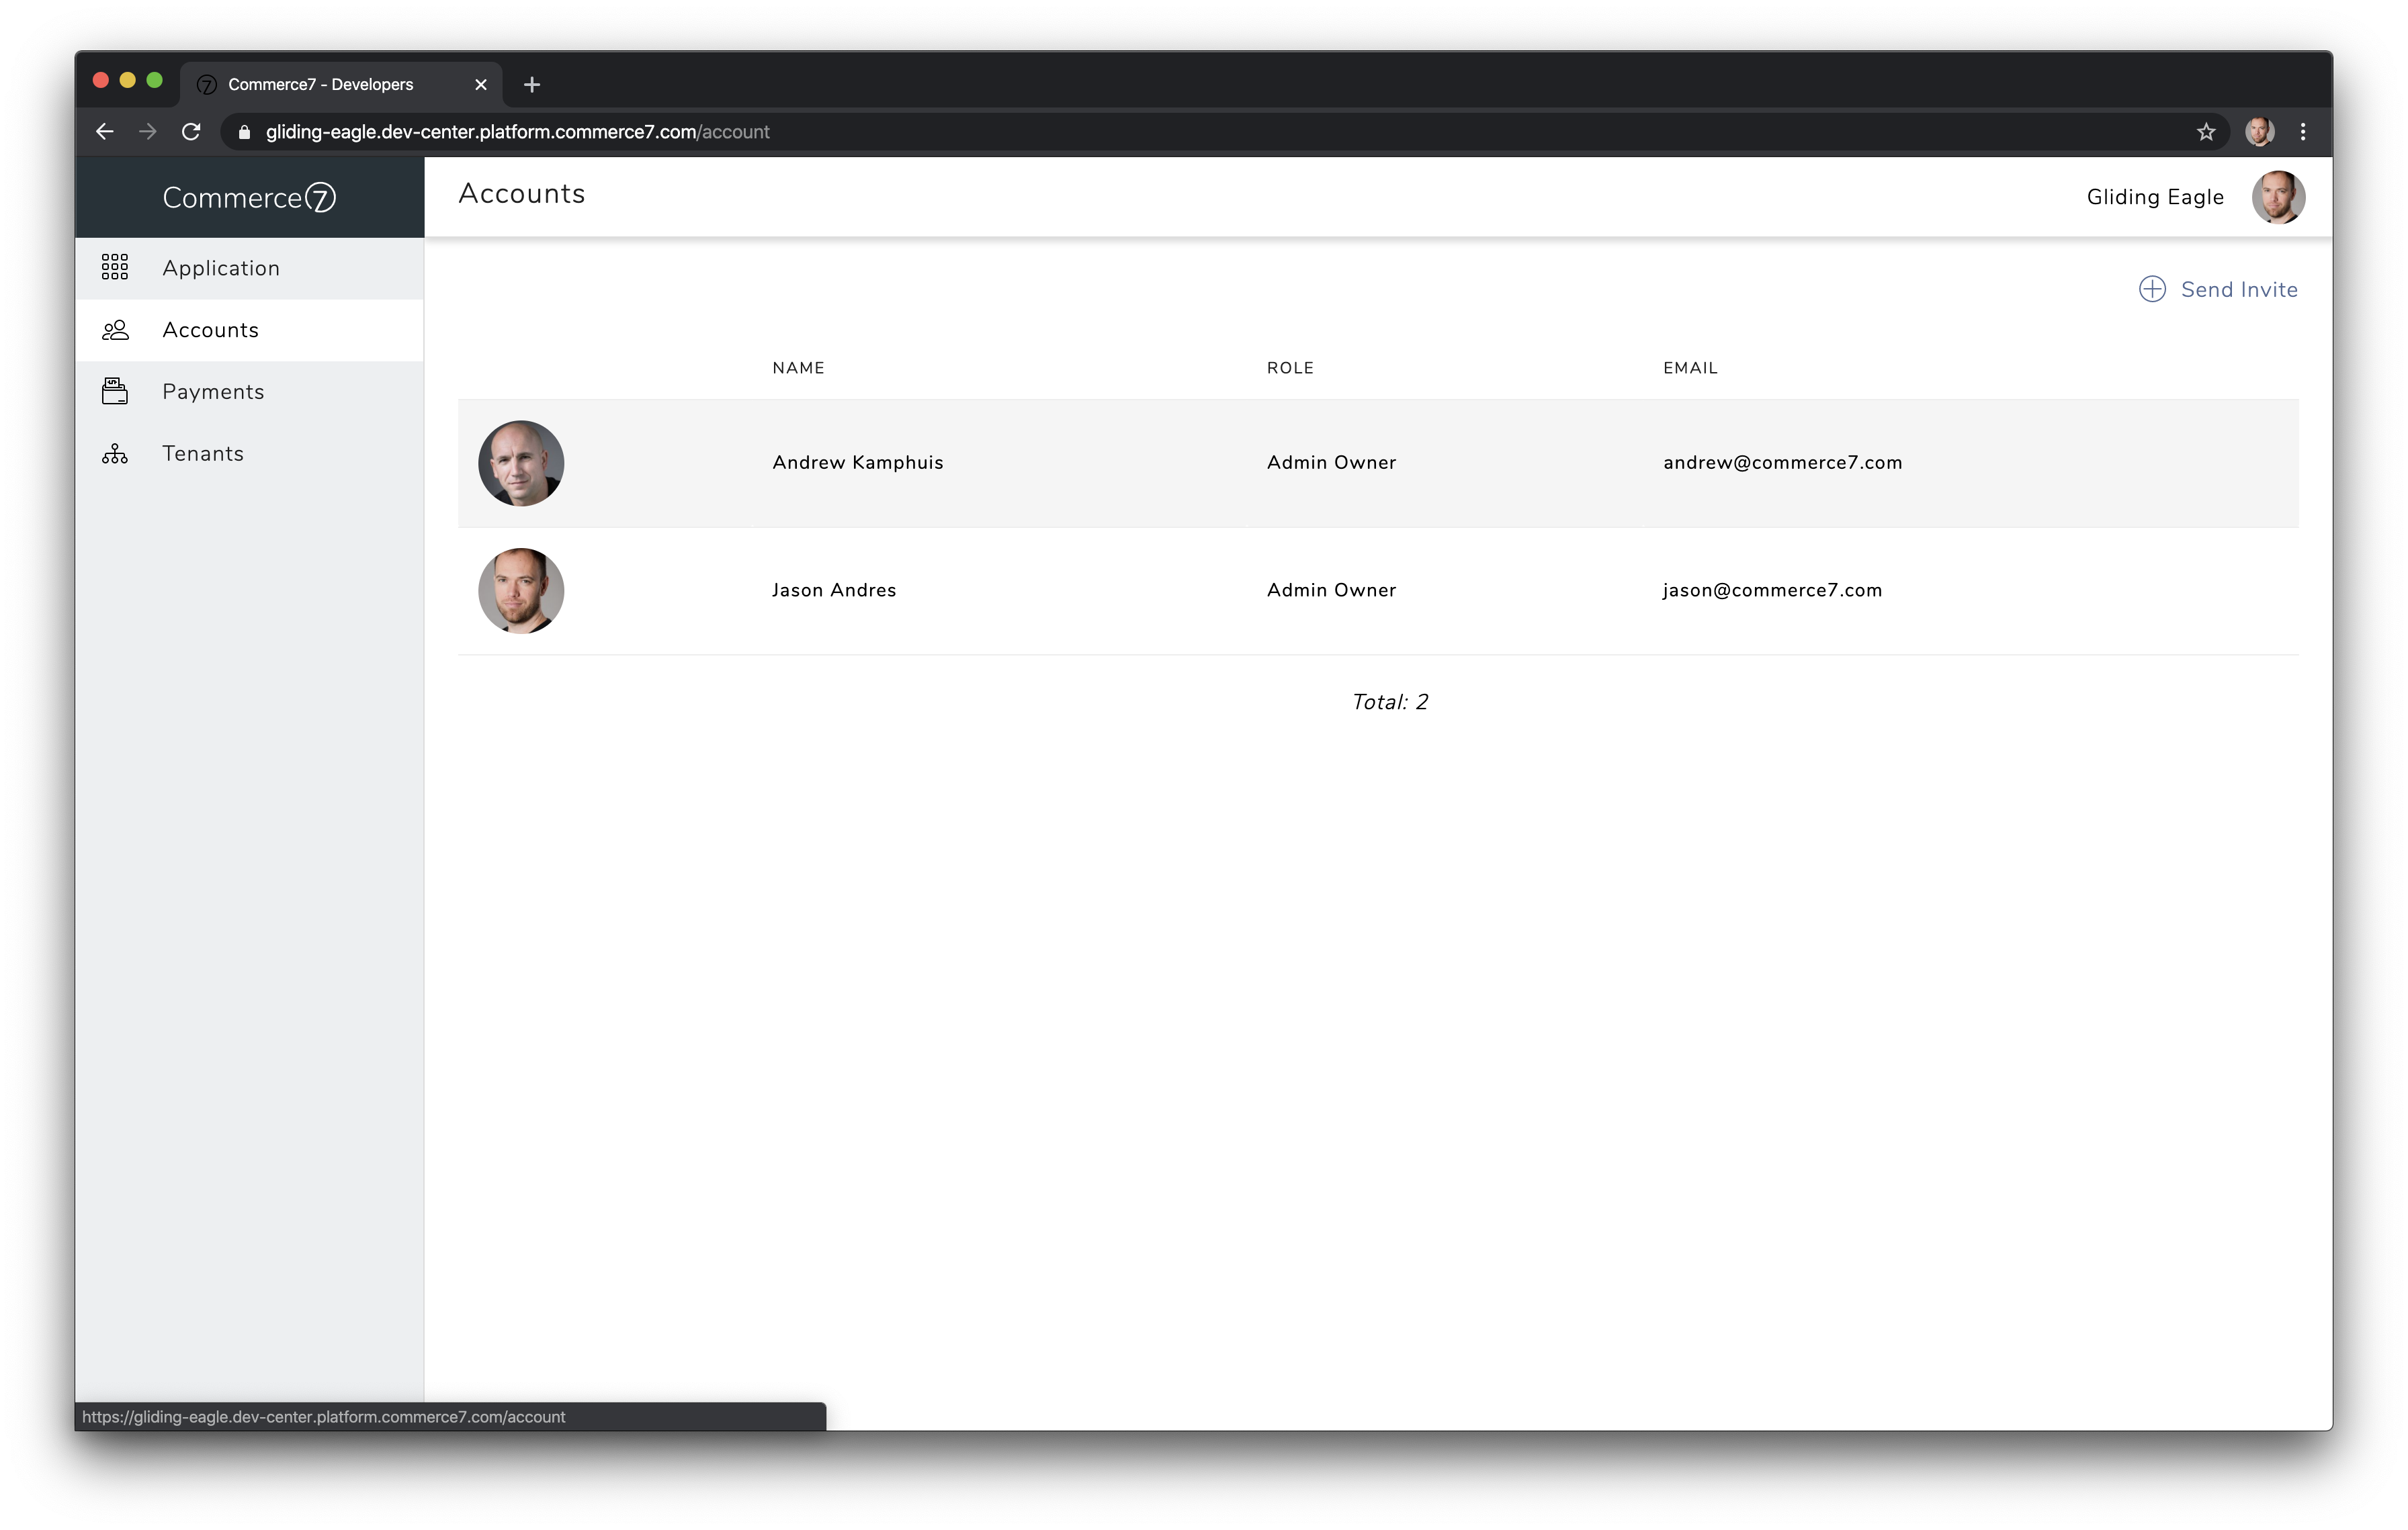Close the Commerce7 - Developers tab
Viewport: 2408px width, 1530px height.
tap(481, 84)
